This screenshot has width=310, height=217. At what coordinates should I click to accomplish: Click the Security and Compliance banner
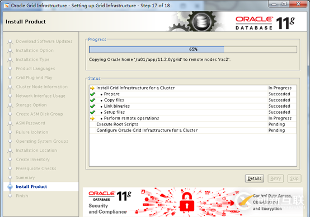coord(192,202)
